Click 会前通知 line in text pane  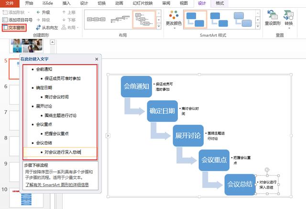[x=44, y=69]
